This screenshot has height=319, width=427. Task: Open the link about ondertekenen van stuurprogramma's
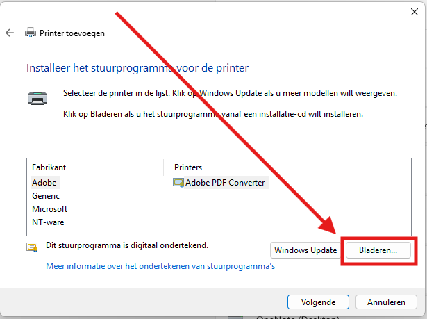click(160, 266)
